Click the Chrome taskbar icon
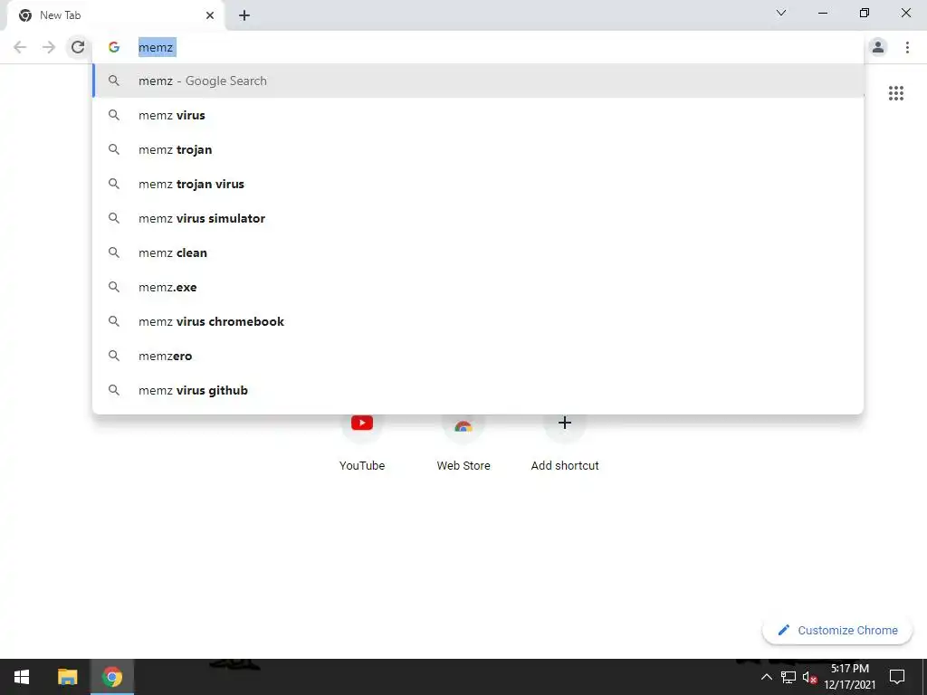The image size is (927, 695). click(x=111, y=677)
